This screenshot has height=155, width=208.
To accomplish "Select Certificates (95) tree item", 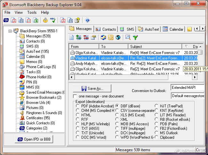I will (38, 118).
